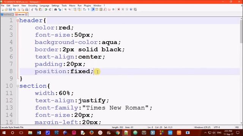Open the Function List panel icon
This screenshot has height=136, width=243.
coord(105,9)
